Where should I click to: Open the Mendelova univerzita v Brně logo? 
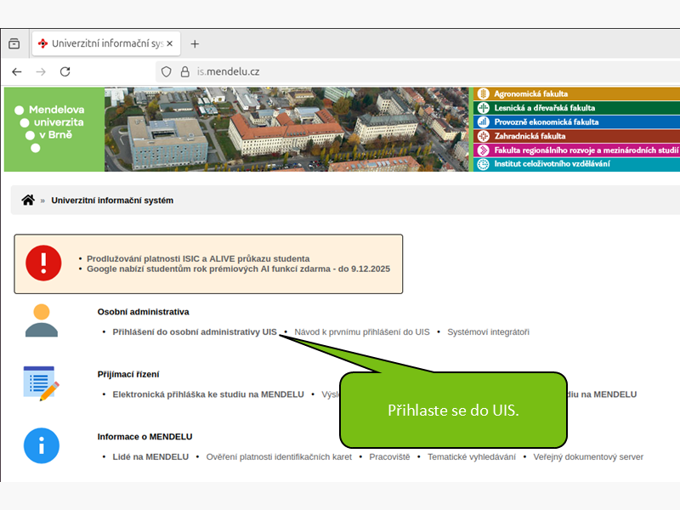point(54,129)
